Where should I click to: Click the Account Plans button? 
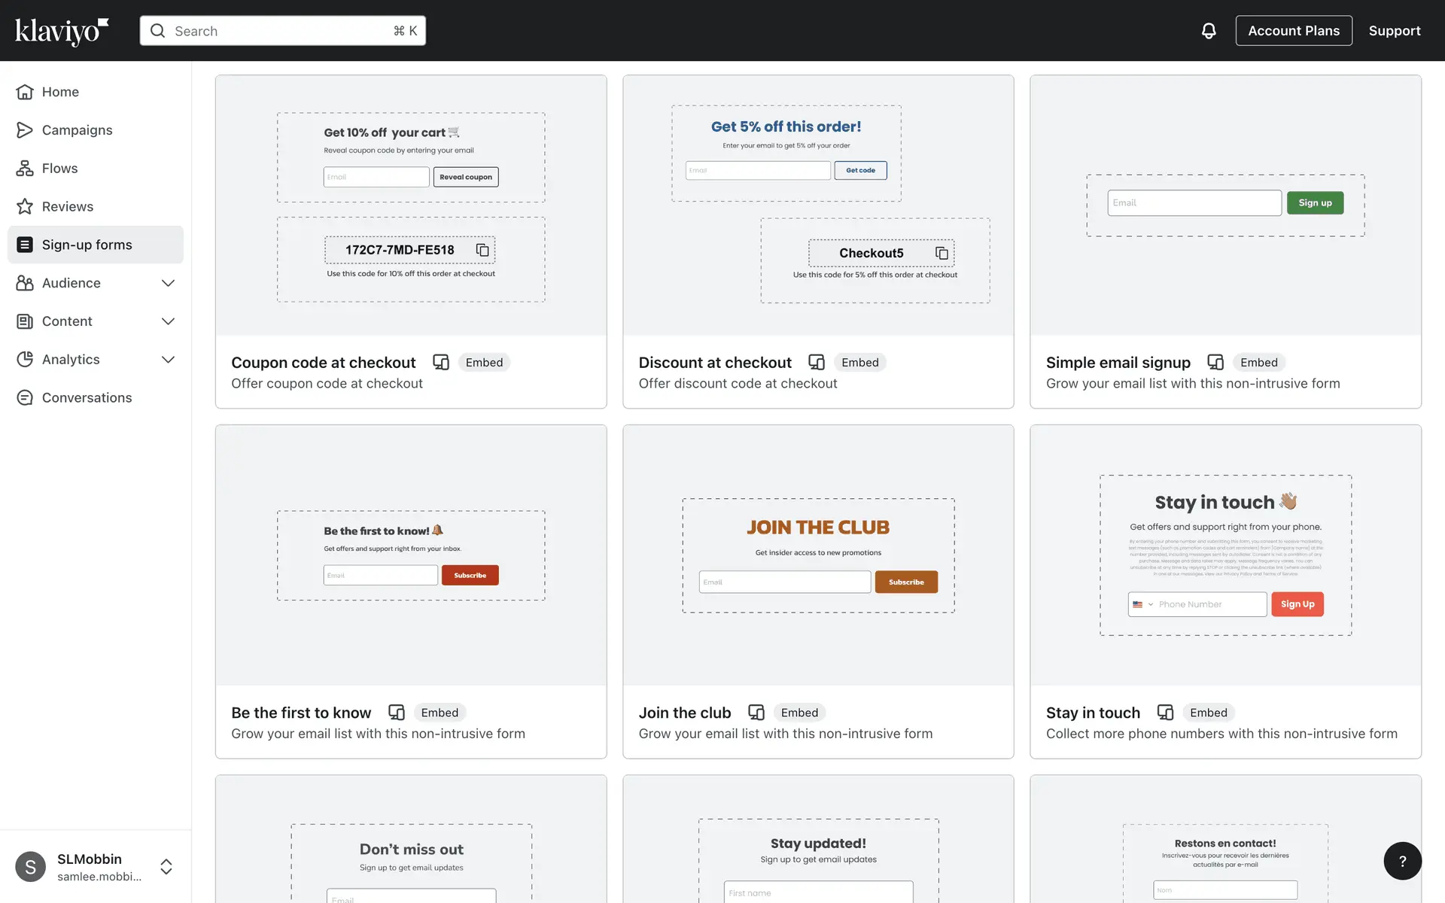coord(1293,31)
